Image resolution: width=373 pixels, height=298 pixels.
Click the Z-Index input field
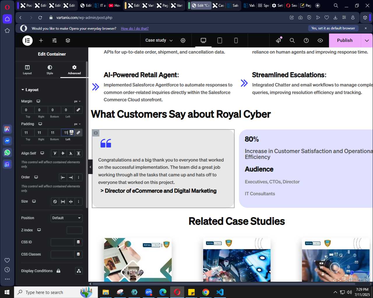75,230
